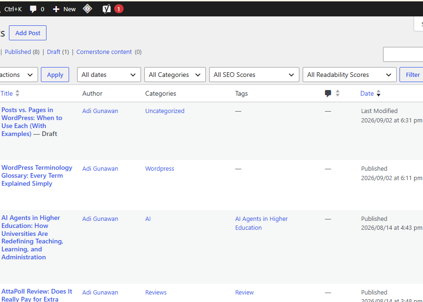This screenshot has width=423, height=302.
Task: Open the All dates dropdown
Action: tap(109, 75)
